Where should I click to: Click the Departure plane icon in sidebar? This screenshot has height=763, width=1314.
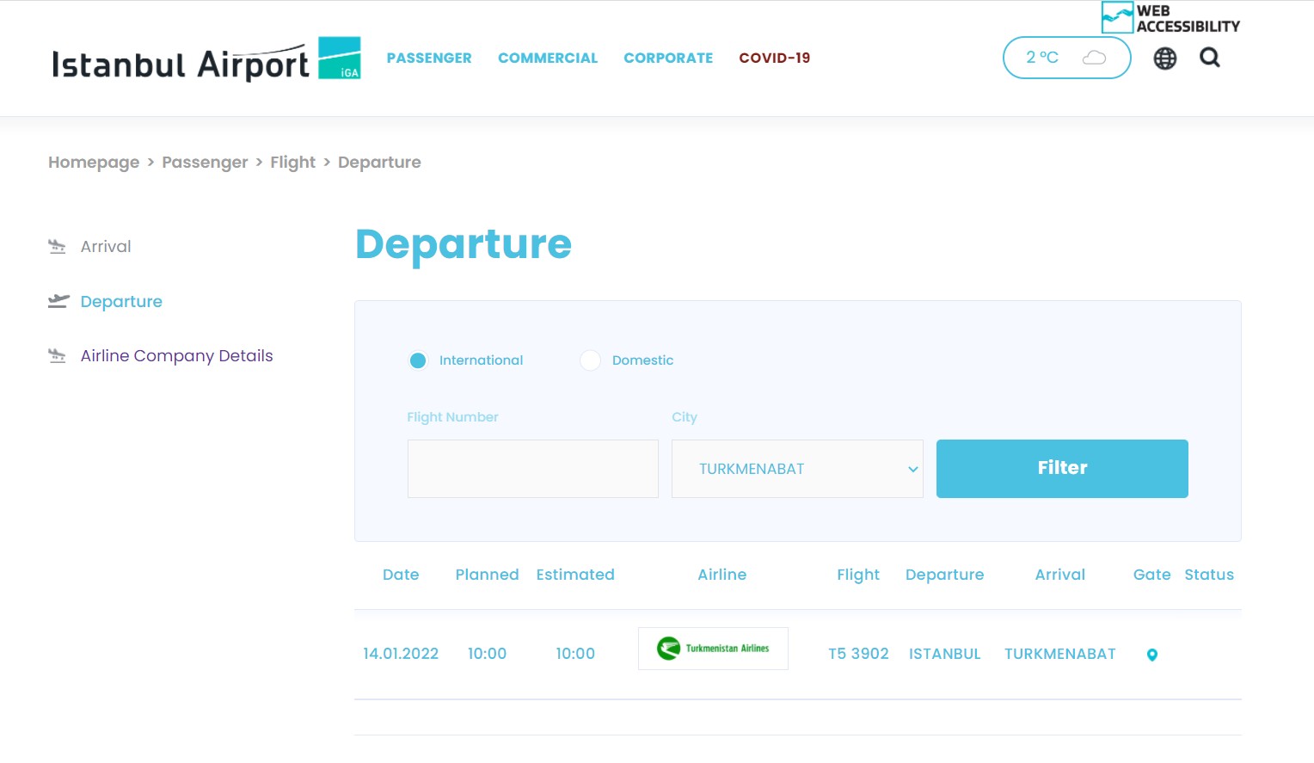click(x=58, y=301)
